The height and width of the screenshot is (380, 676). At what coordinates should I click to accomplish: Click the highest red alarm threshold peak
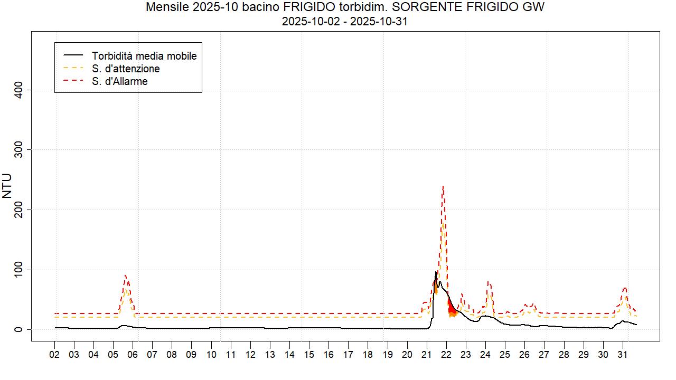pos(443,186)
